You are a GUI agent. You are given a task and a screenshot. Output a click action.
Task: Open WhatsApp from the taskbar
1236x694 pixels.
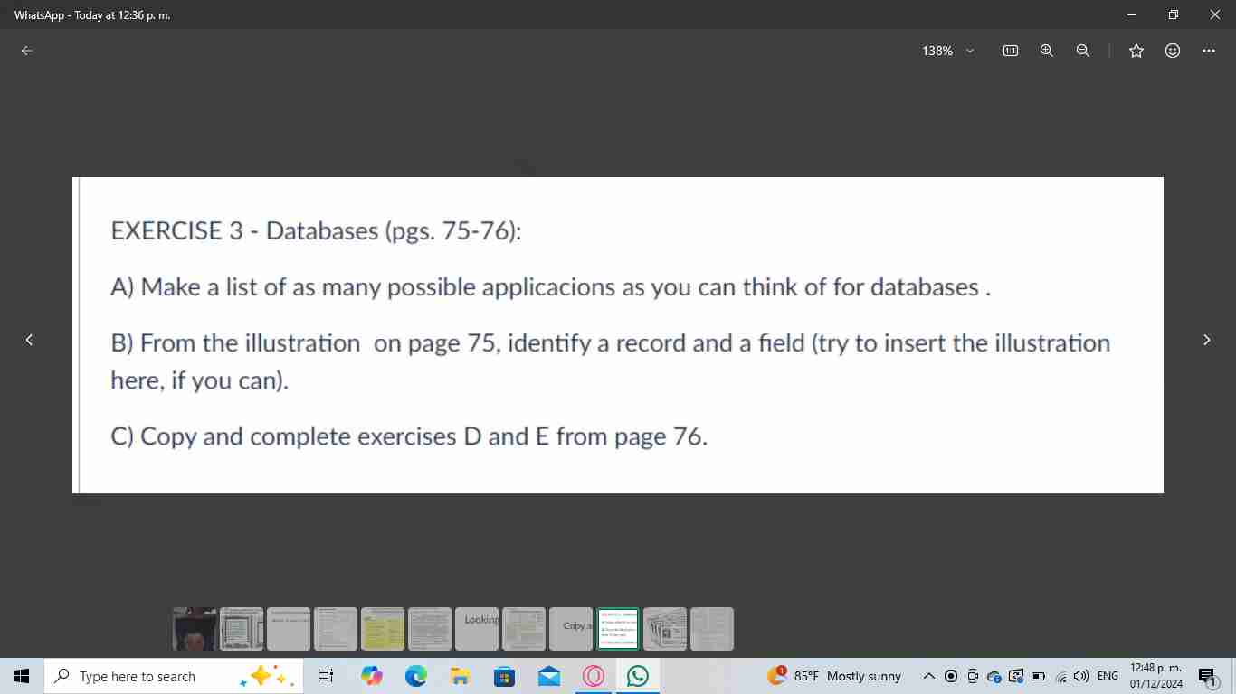click(638, 676)
